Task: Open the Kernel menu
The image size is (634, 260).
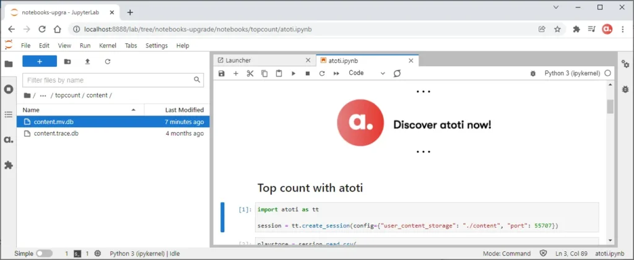Action: tap(108, 46)
